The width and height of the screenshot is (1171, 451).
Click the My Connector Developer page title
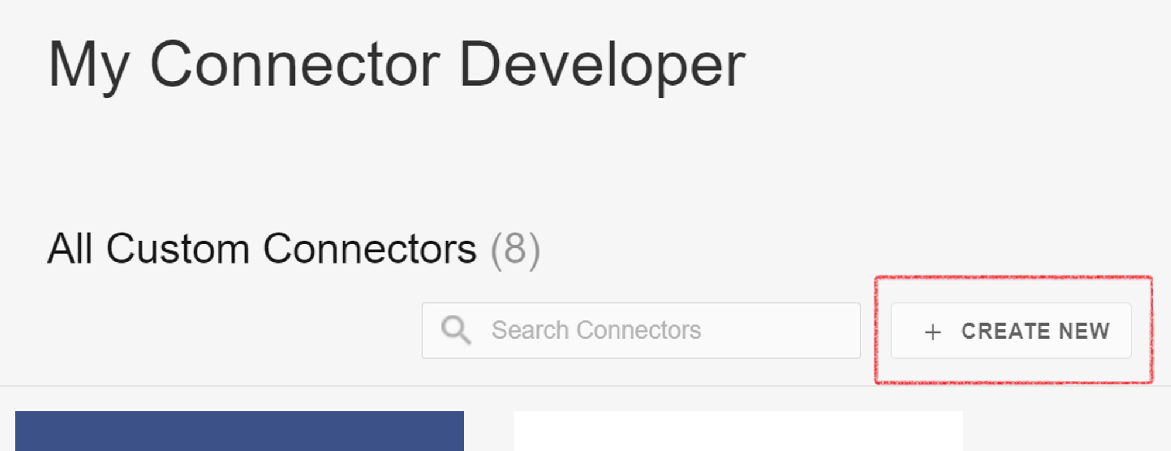point(396,66)
